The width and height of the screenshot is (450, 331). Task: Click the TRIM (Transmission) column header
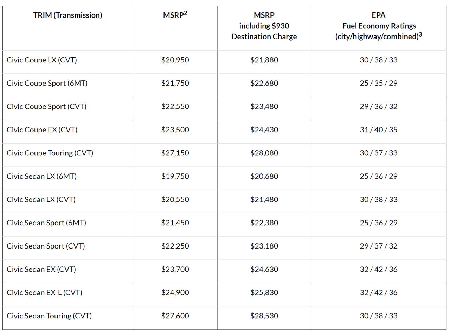(67, 15)
